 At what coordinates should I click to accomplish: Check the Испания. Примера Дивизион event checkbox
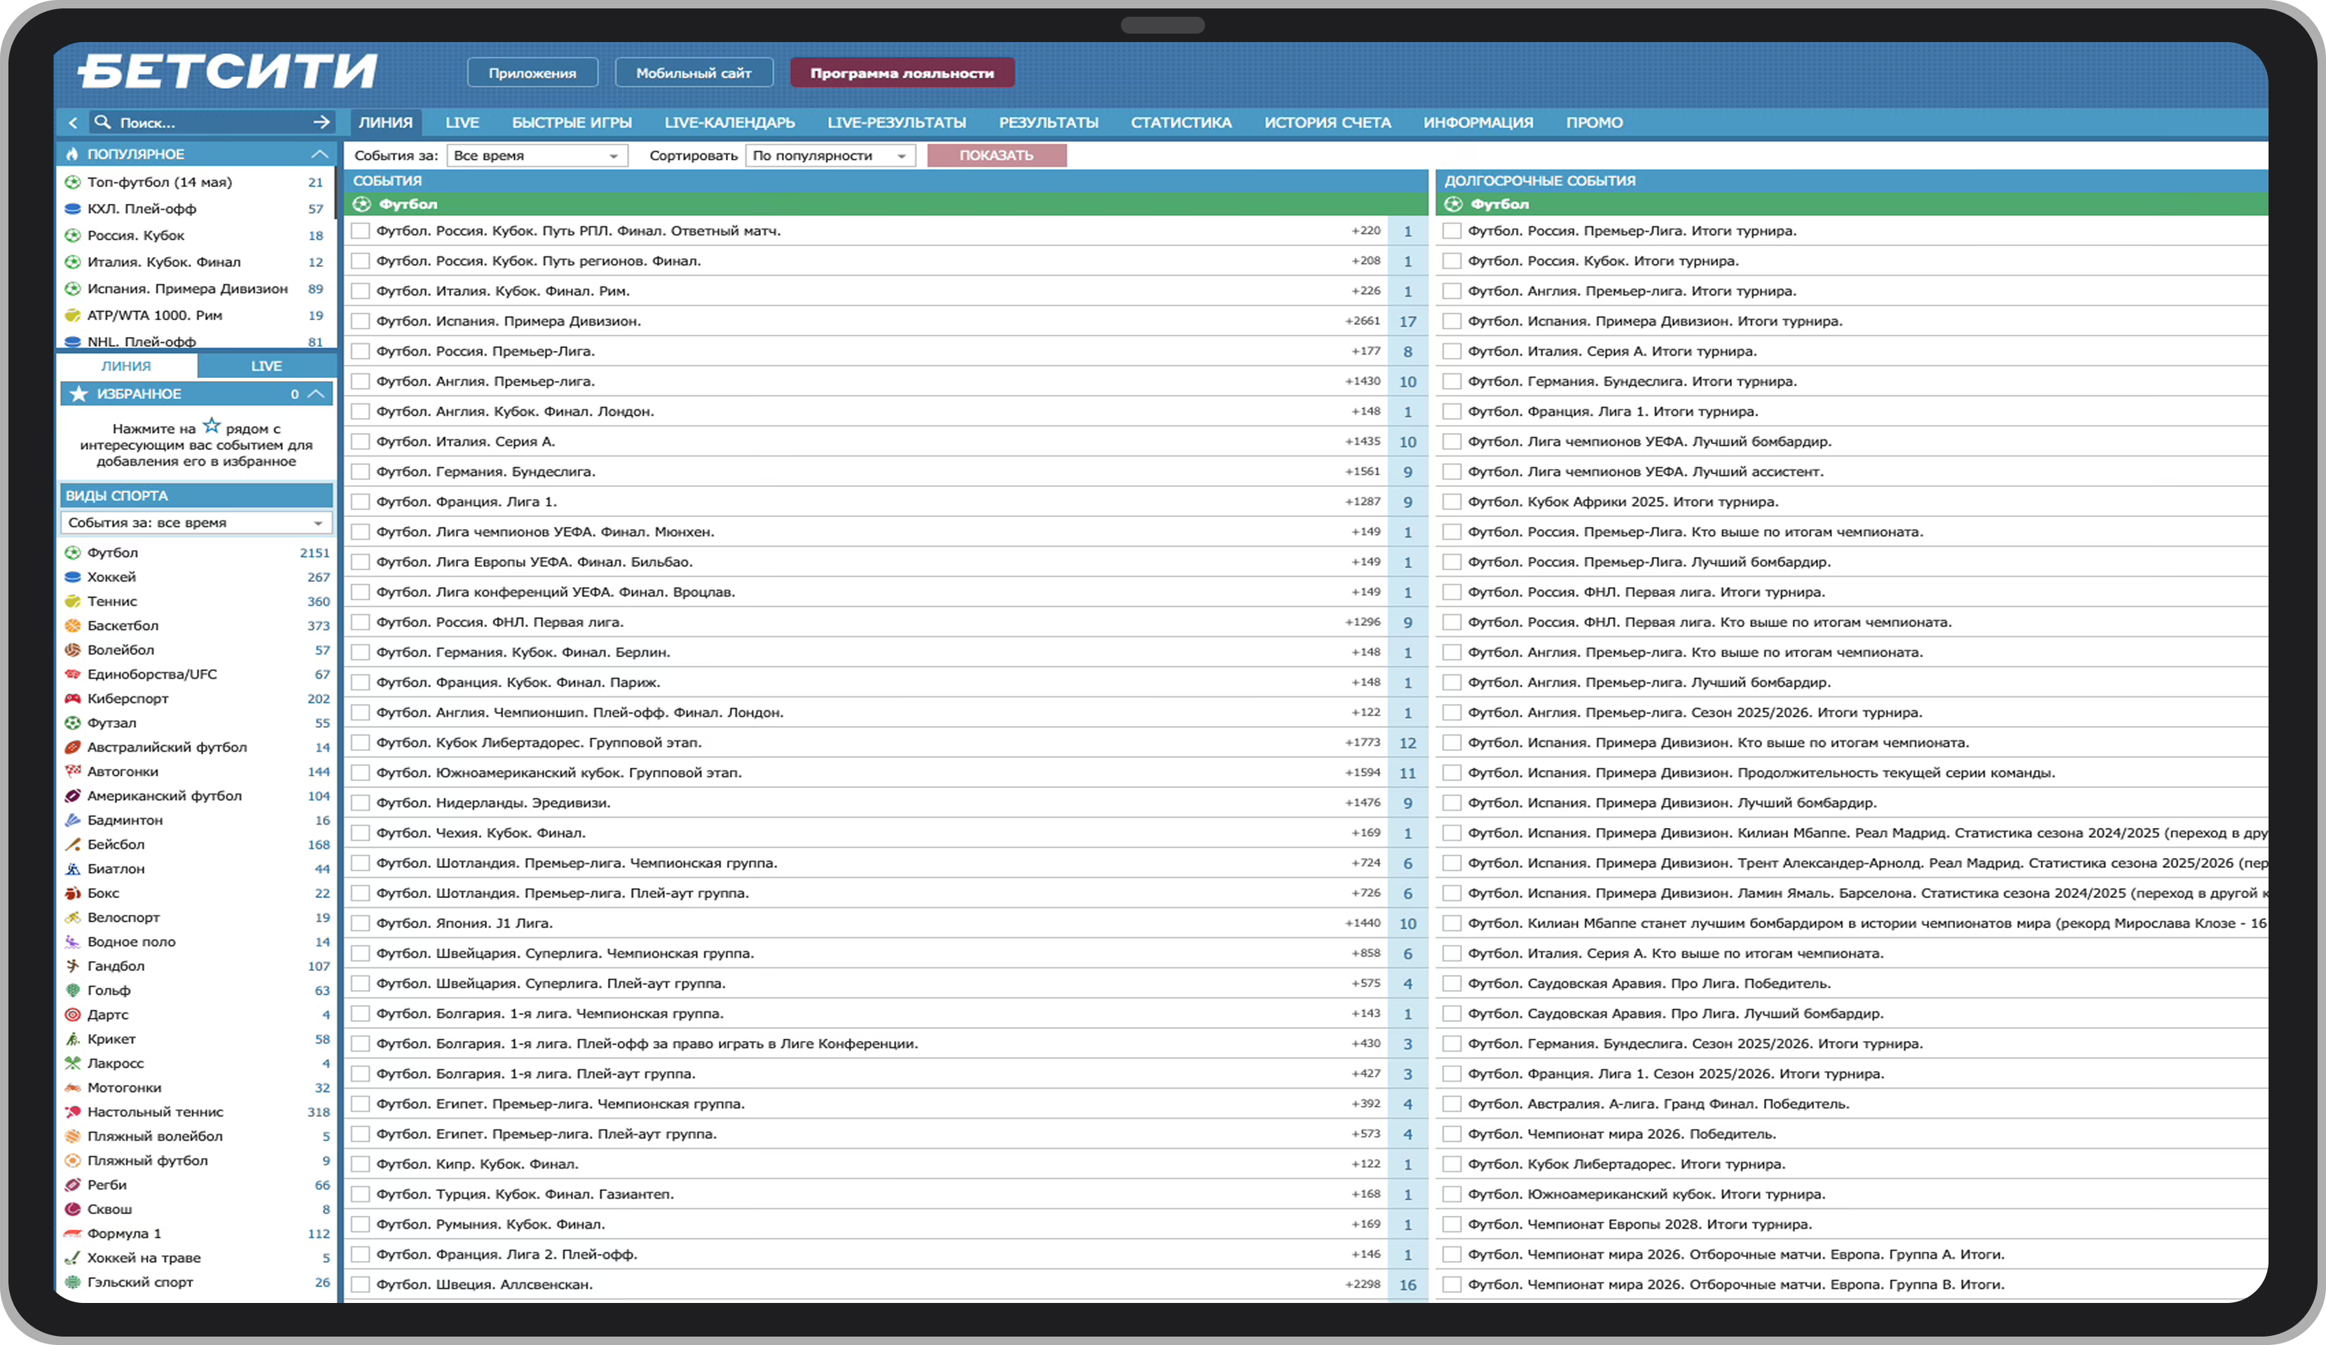tap(361, 322)
